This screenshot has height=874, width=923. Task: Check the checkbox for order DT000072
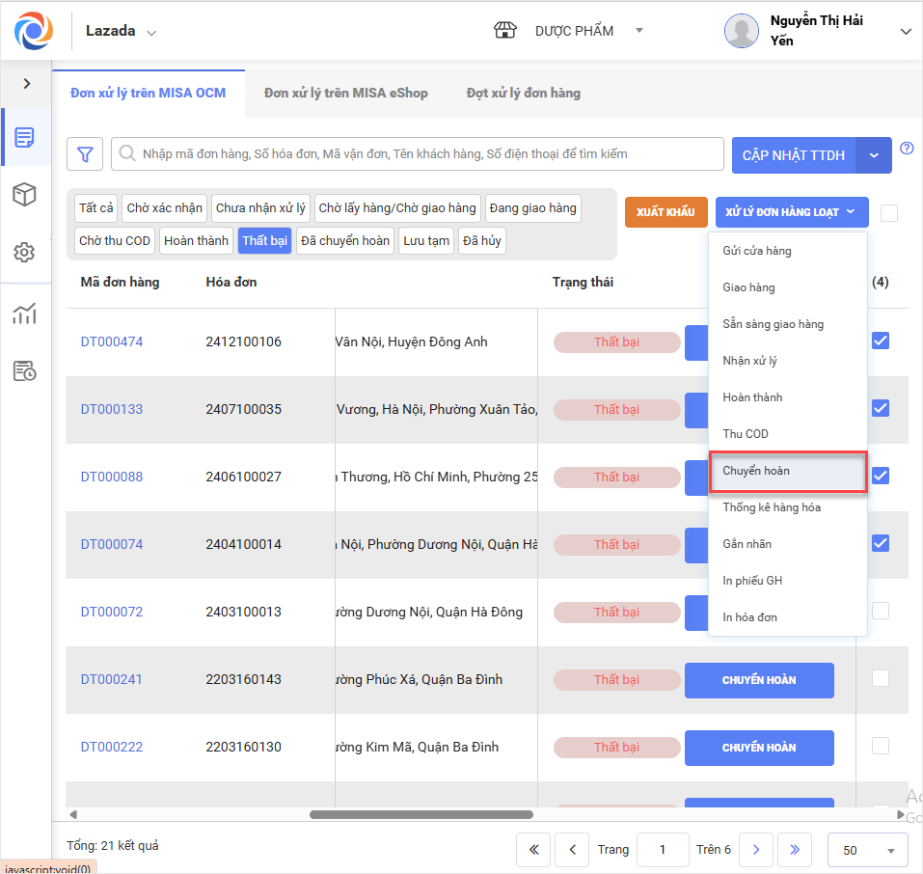click(880, 611)
